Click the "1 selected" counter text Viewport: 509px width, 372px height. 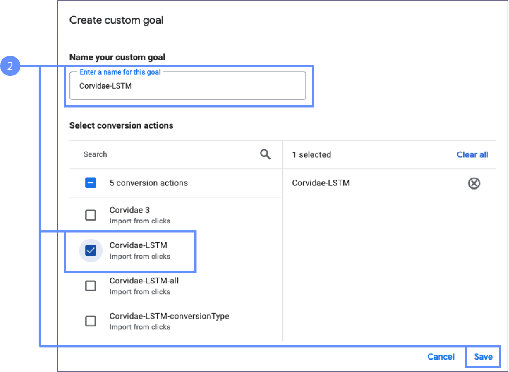point(311,154)
